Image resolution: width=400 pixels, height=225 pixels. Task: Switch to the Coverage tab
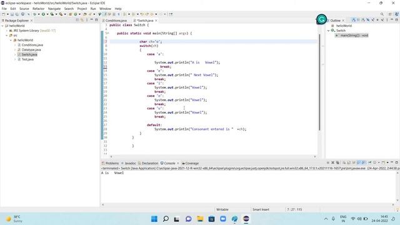(192, 163)
